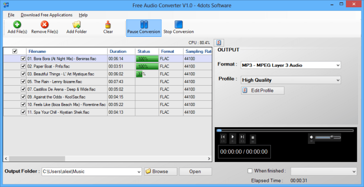Click the scroll left arrow of file list
364x187 pixels.
point(6,159)
